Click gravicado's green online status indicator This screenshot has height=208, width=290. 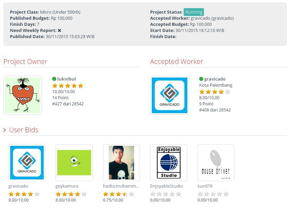201,79
